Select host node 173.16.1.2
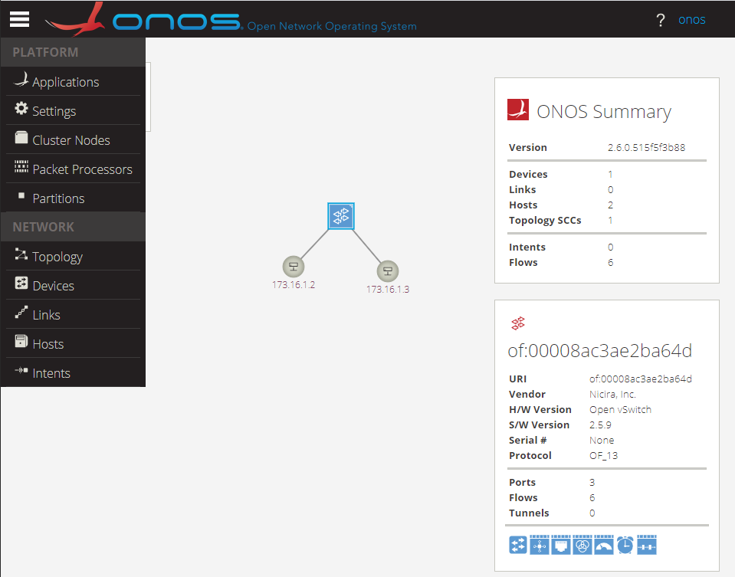735x577 pixels. (x=294, y=267)
